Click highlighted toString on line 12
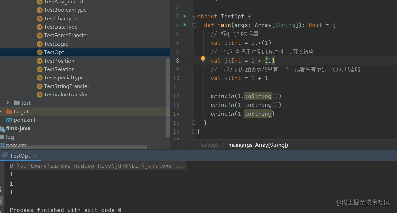This screenshot has width=397, height=213. [258, 96]
